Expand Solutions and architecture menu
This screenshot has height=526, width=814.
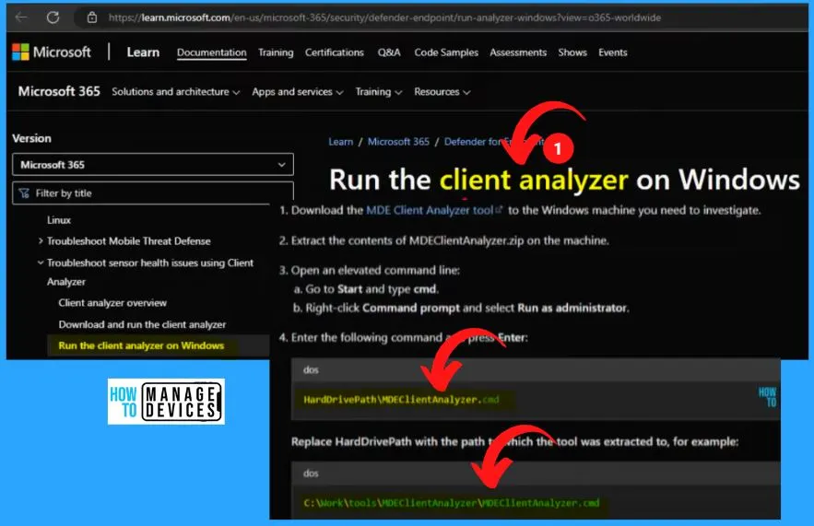click(x=175, y=92)
